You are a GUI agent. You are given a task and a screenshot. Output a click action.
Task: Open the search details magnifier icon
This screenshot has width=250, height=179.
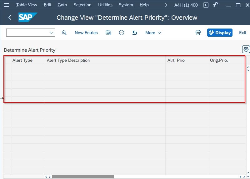tap(64, 33)
